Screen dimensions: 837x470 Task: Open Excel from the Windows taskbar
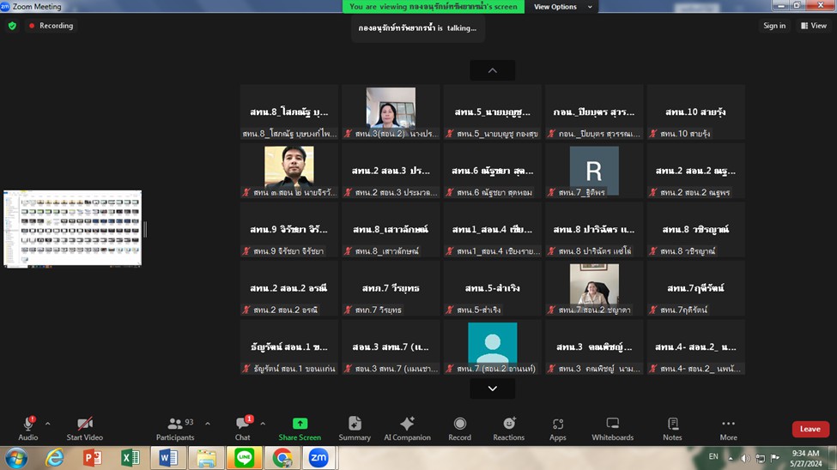tap(130, 458)
